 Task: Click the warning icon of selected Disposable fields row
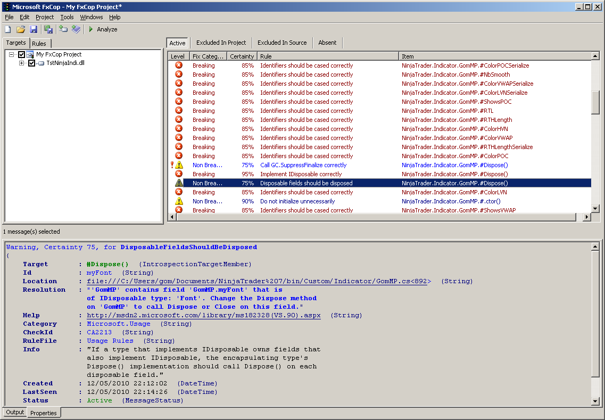pos(179,183)
